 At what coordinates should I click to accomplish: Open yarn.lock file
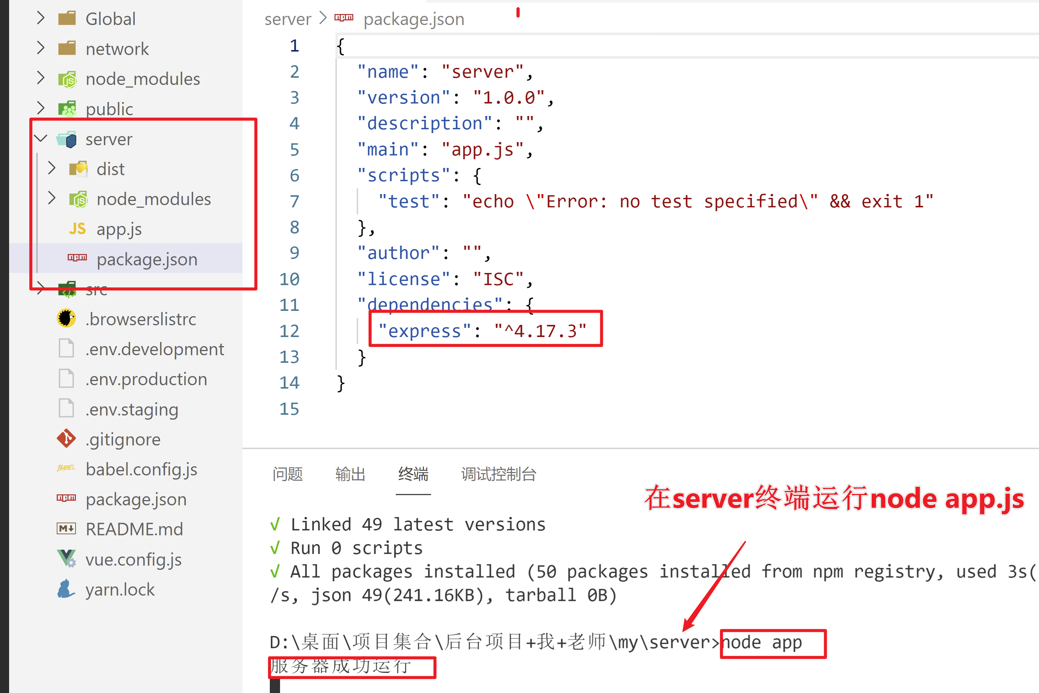(120, 589)
